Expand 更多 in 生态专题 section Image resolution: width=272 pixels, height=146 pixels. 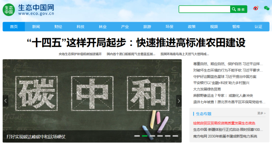262,113
